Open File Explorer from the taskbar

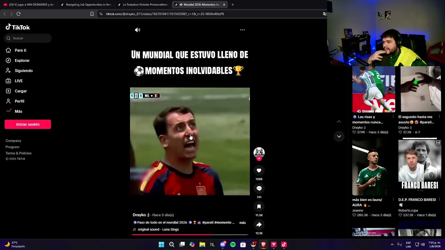(x=202, y=244)
